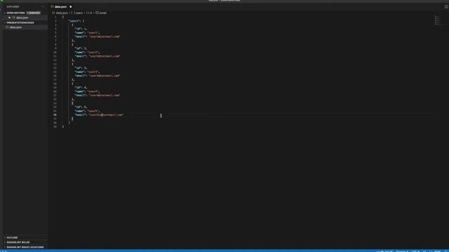The width and height of the screenshot is (449, 252).
Task: Click email in the breadcrumb
Action: pyautogui.click(x=103, y=13)
